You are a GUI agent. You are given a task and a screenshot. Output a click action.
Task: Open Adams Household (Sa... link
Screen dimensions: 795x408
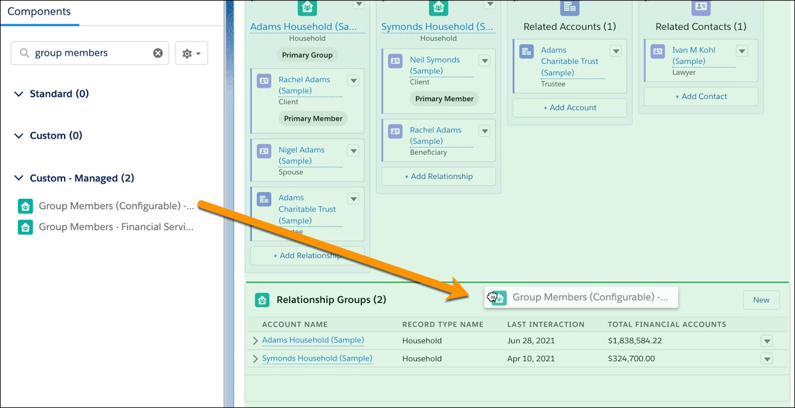[304, 27]
